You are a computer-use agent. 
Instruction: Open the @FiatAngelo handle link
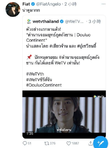click(48, 4)
